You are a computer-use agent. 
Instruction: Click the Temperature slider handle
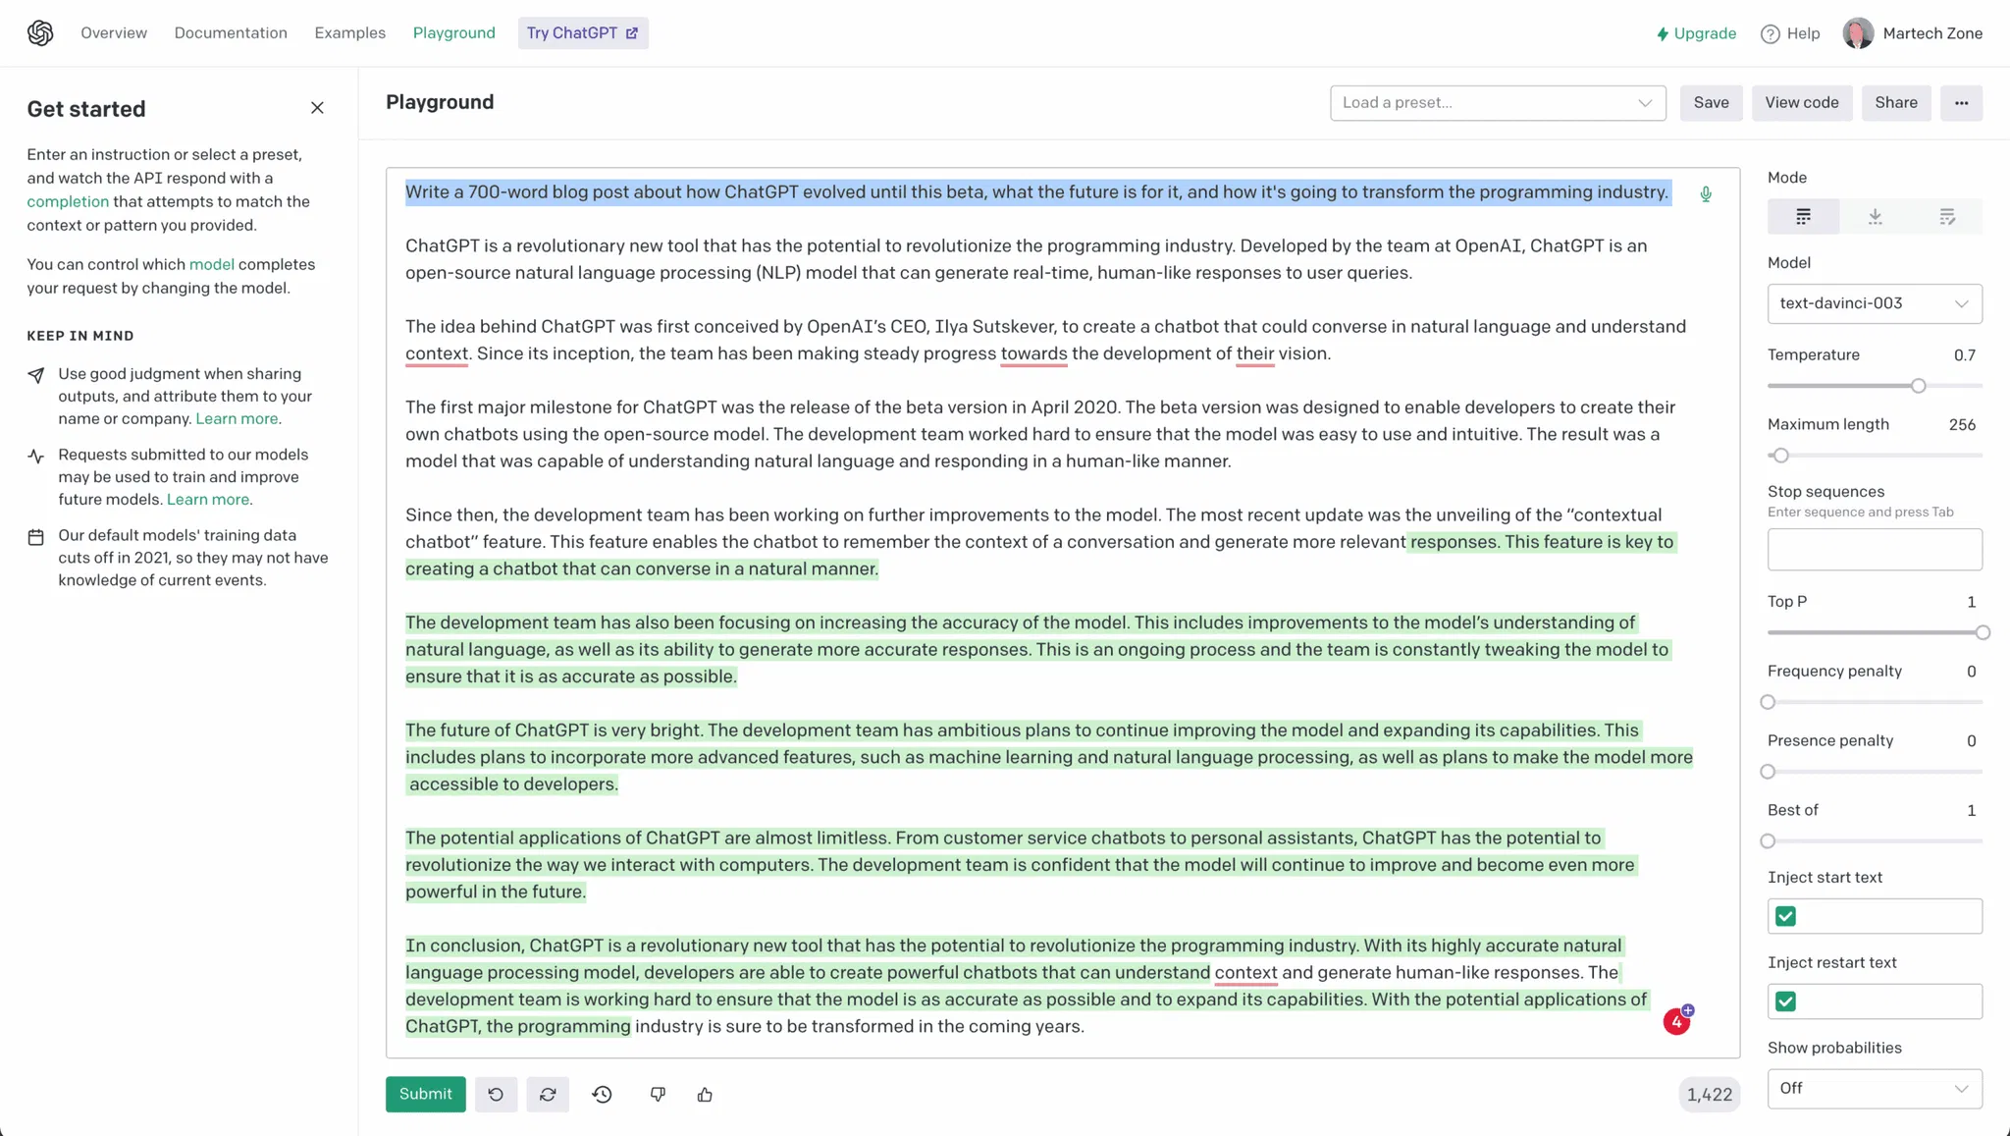click(x=1918, y=386)
